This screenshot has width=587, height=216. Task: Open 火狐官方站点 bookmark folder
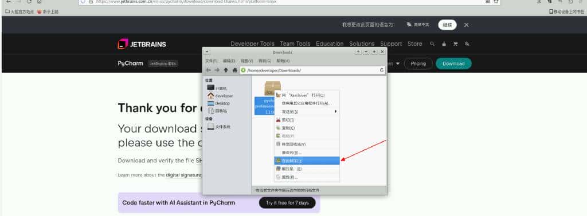pyautogui.click(x=19, y=11)
